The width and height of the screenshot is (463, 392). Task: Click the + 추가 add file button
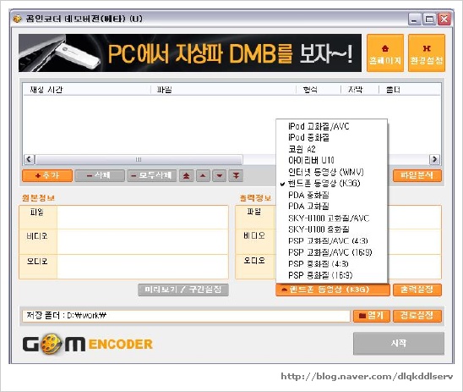click(47, 176)
